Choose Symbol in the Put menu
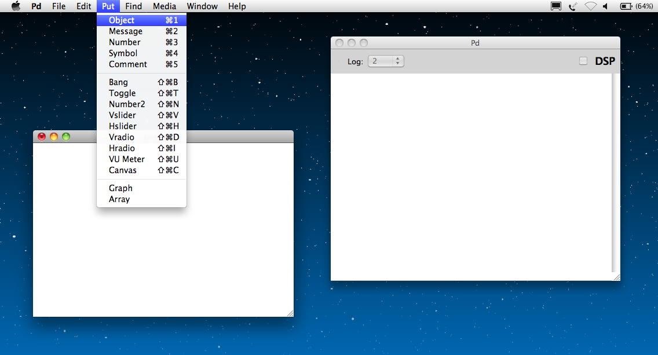The image size is (658, 355). [x=141, y=53]
